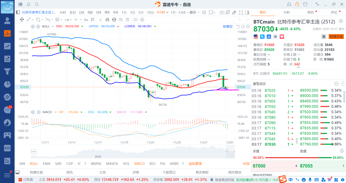The height and width of the screenshot is (183, 346).
Task: Switch to the 分析 tab
Action: click(x=287, y=12)
